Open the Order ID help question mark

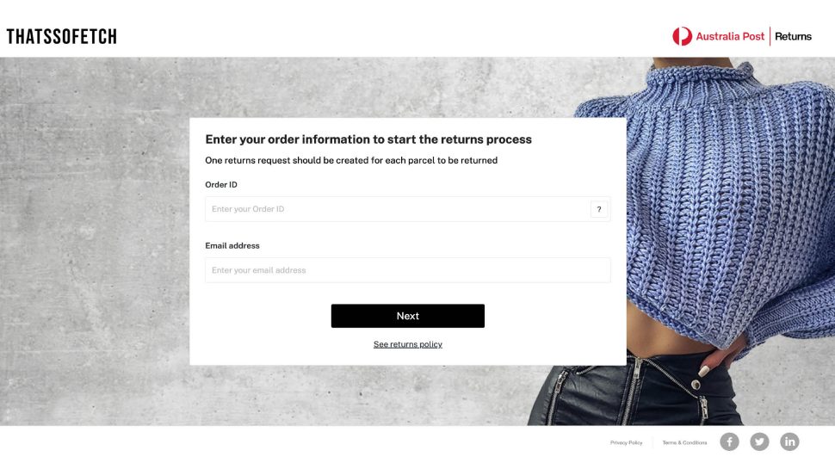(x=599, y=209)
